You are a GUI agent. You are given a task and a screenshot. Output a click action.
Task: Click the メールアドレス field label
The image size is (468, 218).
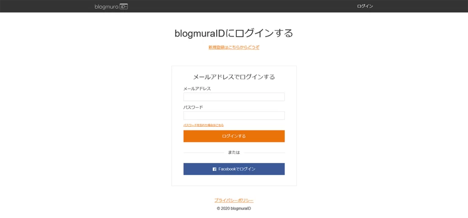(x=197, y=88)
